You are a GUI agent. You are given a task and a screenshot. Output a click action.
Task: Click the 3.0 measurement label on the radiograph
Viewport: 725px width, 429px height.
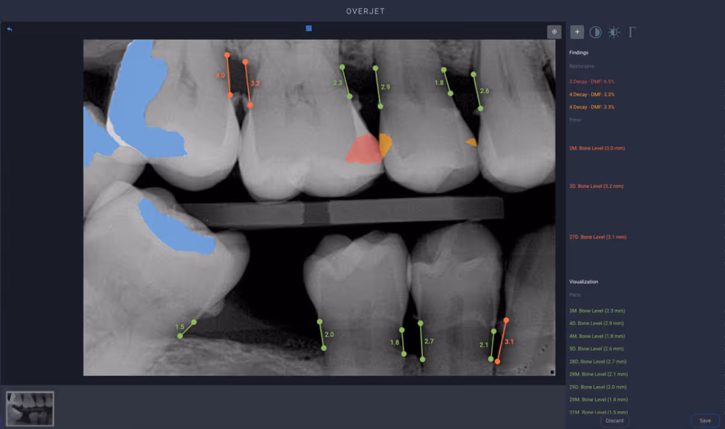point(220,76)
